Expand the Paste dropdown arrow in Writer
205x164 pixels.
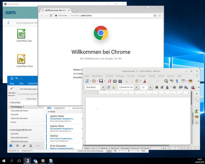click(x=141, y=81)
